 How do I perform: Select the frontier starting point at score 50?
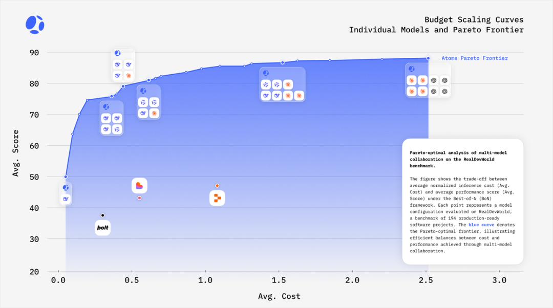click(x=66, y=177)
